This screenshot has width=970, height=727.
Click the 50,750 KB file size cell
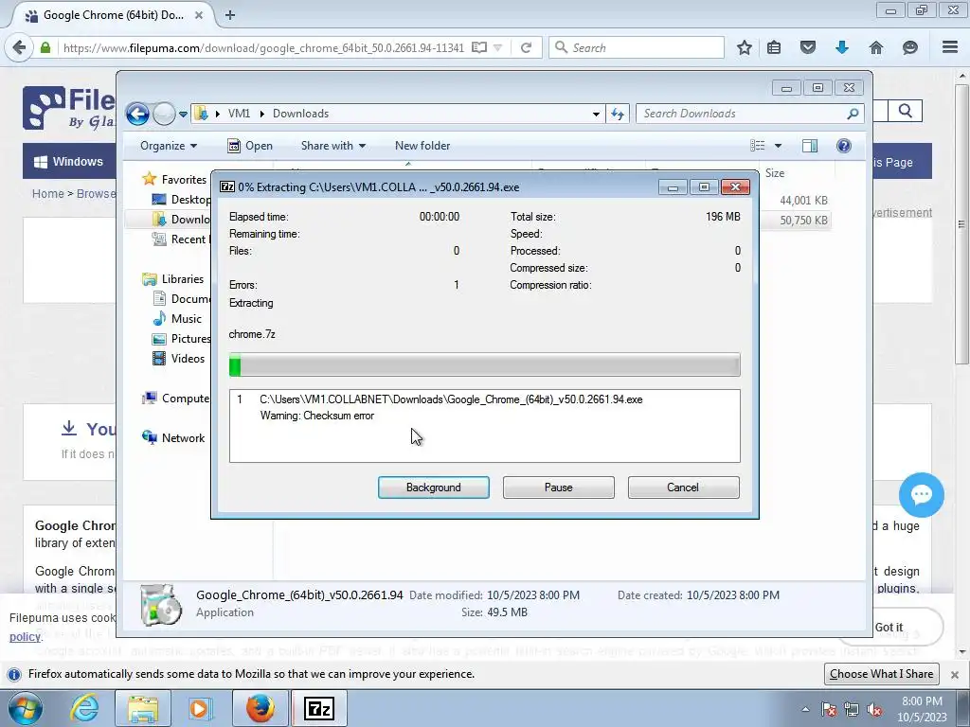(x=803, y=220)
